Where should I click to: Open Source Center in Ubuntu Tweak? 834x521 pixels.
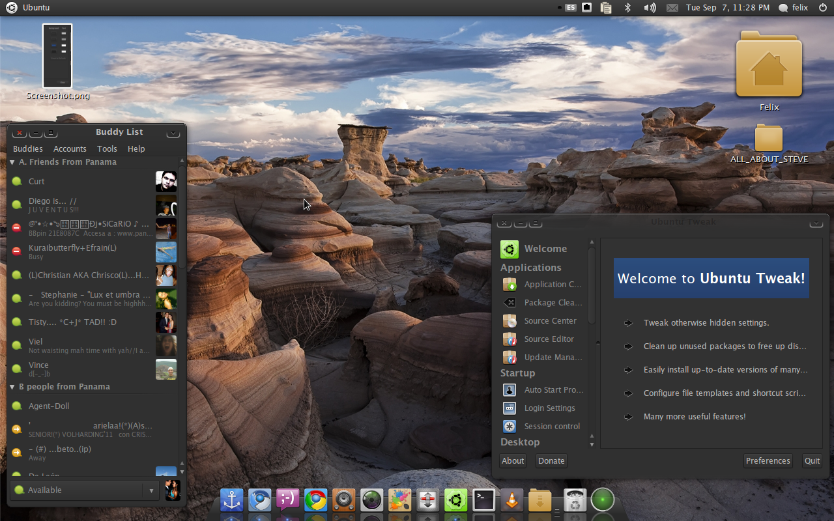point(543,321)
